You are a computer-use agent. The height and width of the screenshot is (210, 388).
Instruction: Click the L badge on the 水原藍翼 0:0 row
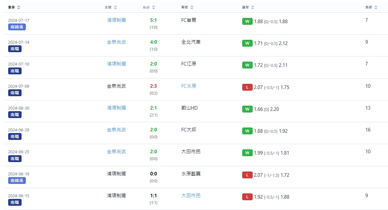(247, 175)
